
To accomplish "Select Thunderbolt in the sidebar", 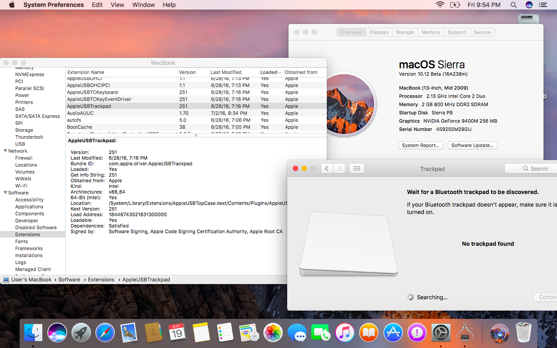I will point(29,137).
